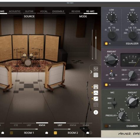This screenshot has height=140, width=140.
Task: Choose U67 mic for Room 2
Action: pos(60,125)
